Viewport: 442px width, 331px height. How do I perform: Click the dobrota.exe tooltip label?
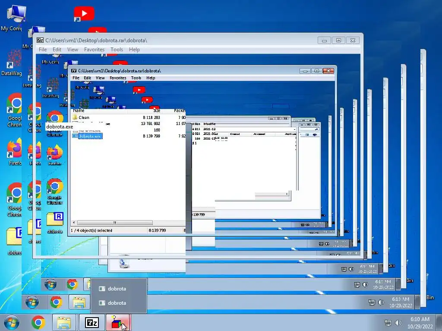tap(60, 127)
